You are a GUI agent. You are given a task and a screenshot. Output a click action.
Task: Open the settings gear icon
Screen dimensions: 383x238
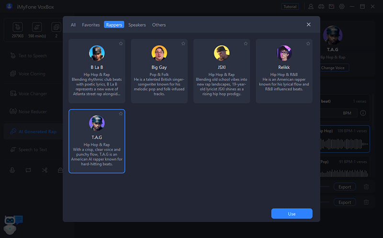pyautogui.click(x=342, y=7)
